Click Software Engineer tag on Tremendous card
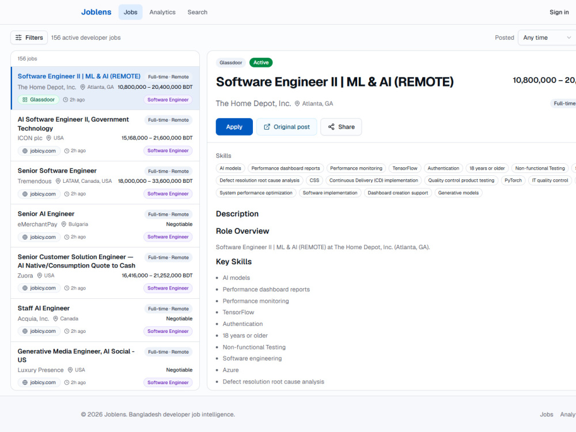576x432 pixels. pyautogui.click(x=168, y=194)
